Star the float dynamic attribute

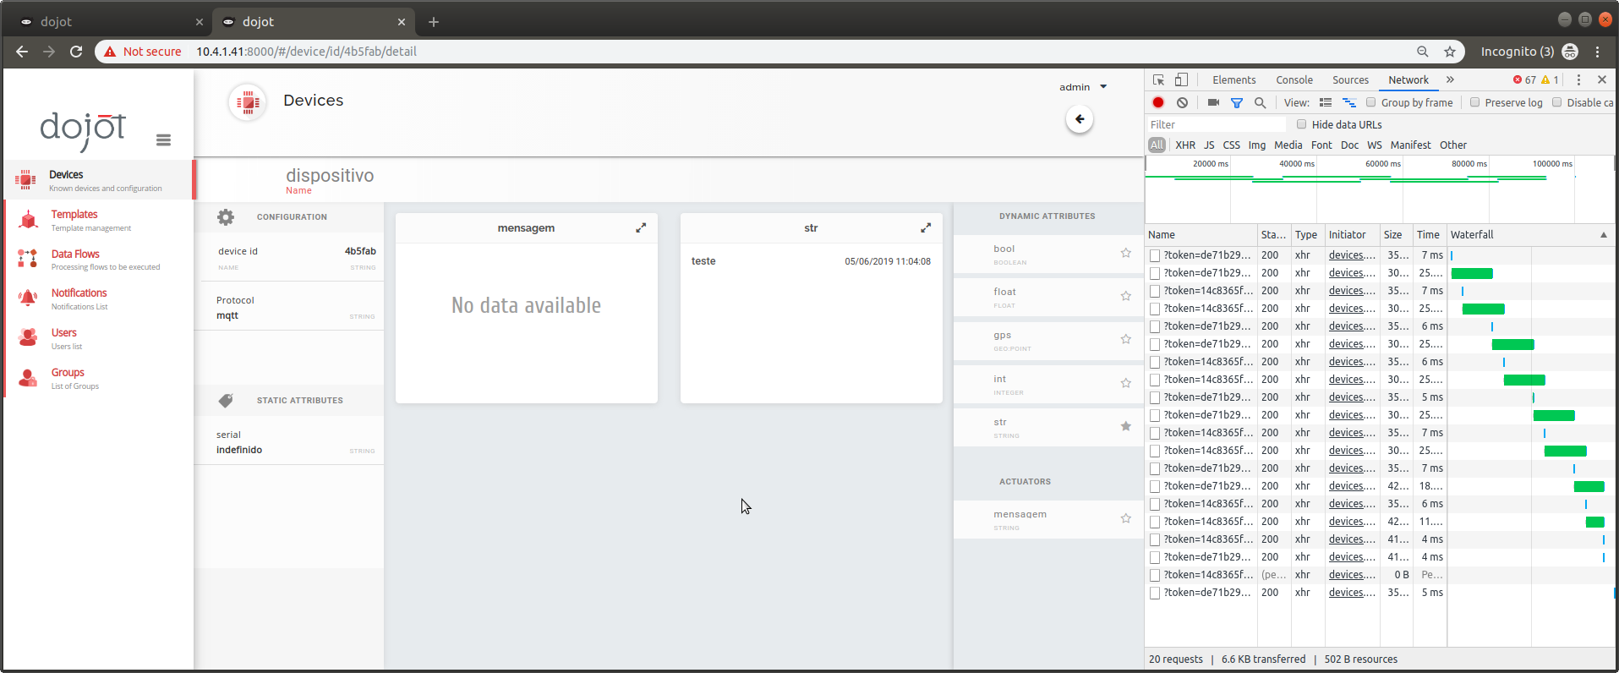pyautogui.click(x=1126, y=296)
